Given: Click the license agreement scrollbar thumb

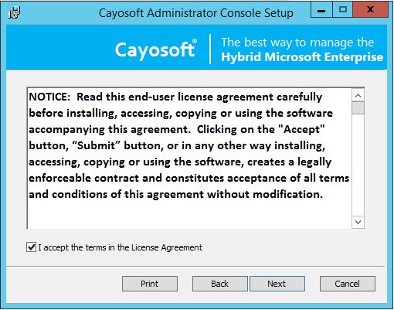Looking at the screenshot, I should [358, 107].
